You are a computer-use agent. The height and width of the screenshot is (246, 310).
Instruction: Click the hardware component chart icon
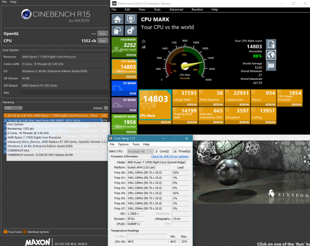(x=271, y=66)
